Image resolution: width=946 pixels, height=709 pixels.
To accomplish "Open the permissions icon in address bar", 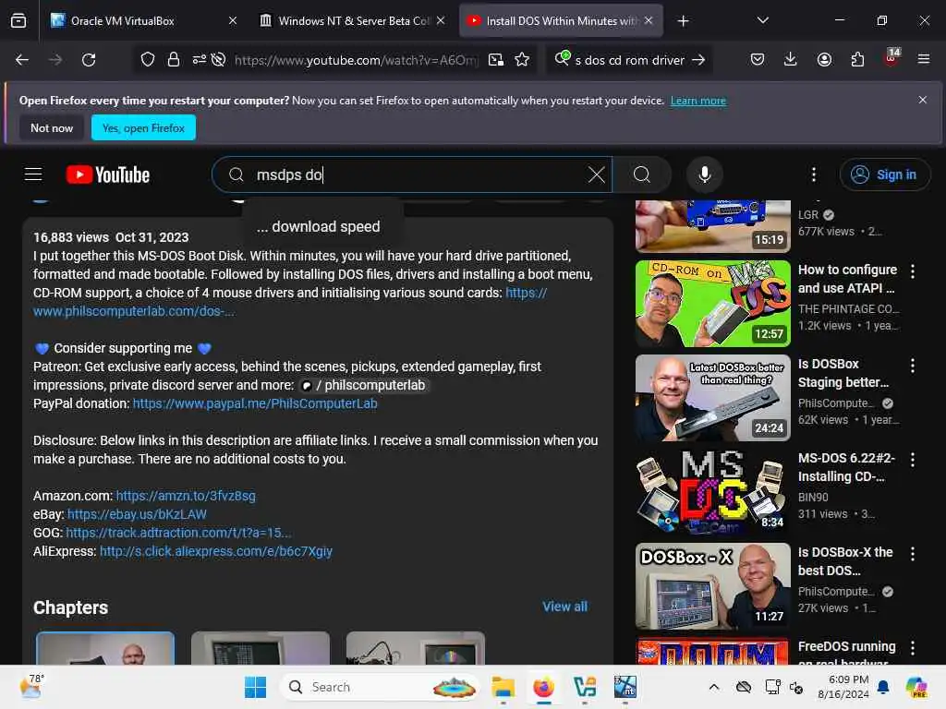I will click(x=200, y=60).
